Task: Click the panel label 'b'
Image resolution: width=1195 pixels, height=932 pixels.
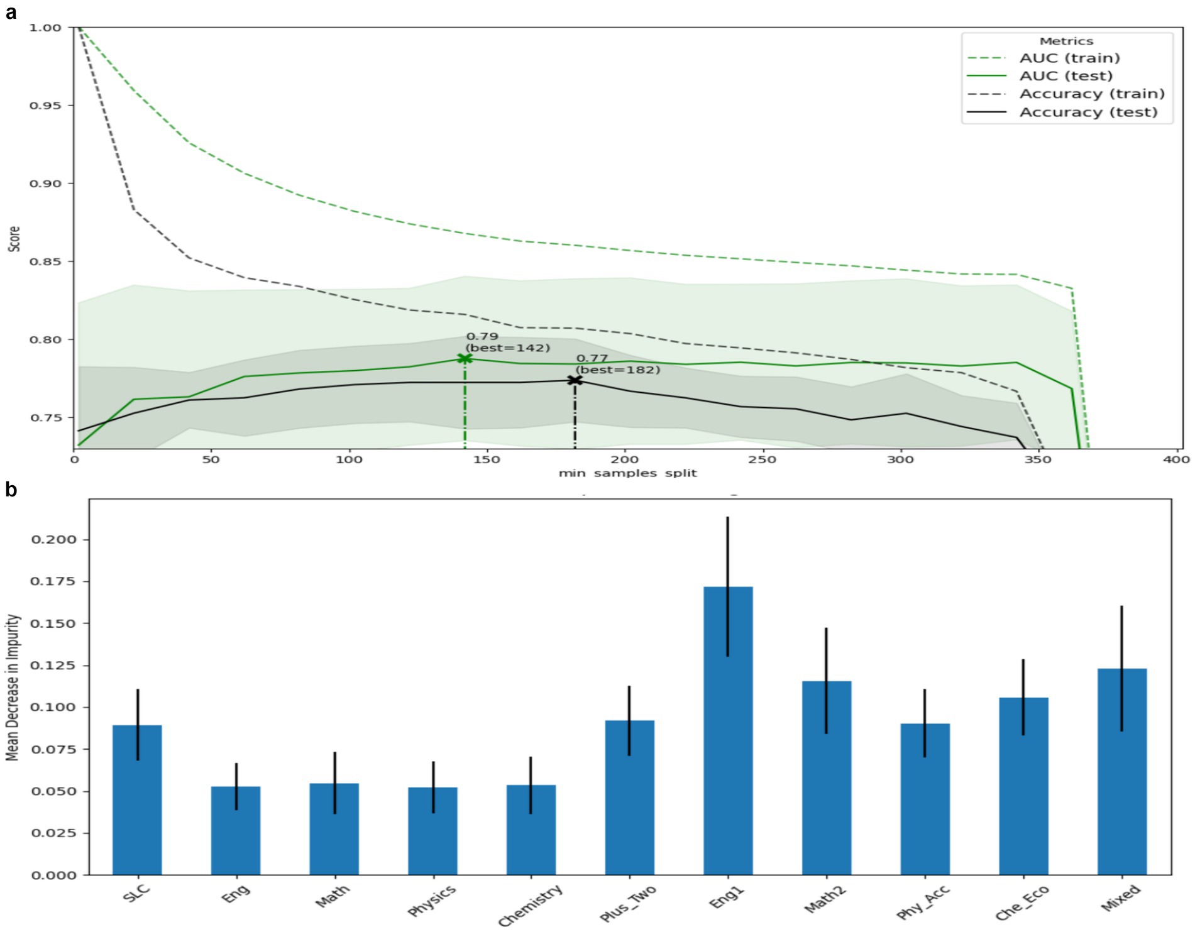Action: click(11, 489)
